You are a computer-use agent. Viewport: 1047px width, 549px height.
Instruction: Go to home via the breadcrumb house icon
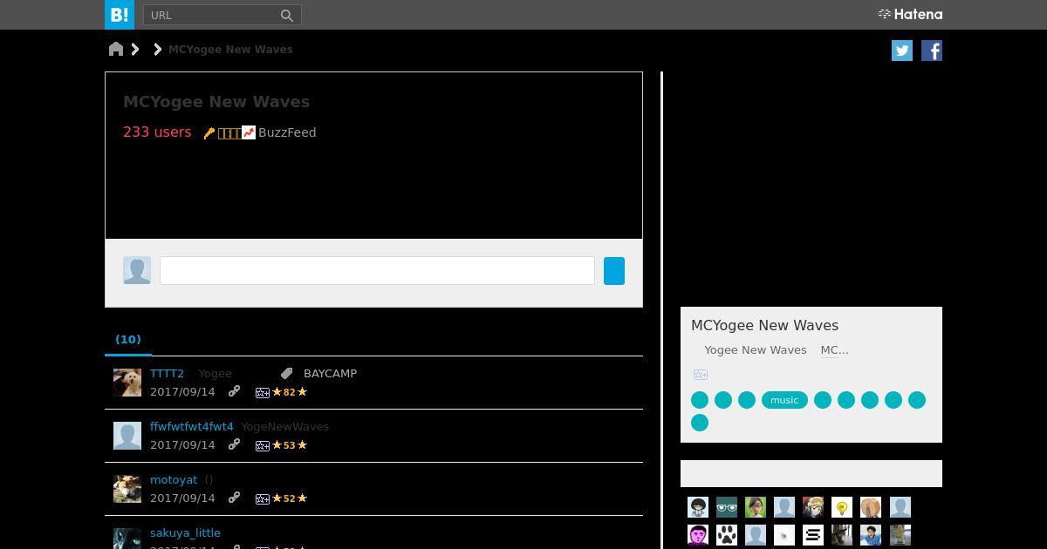tap(116, 49)
